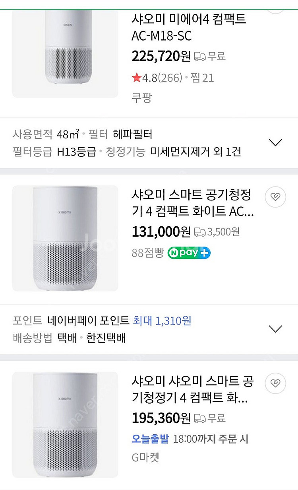Click the 오늘출발 same-day shipping label
The height and width of the screenshot is (490, 298).
(150, 439)
